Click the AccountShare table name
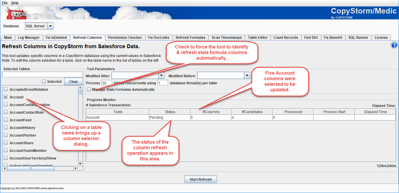 (21, 143)
